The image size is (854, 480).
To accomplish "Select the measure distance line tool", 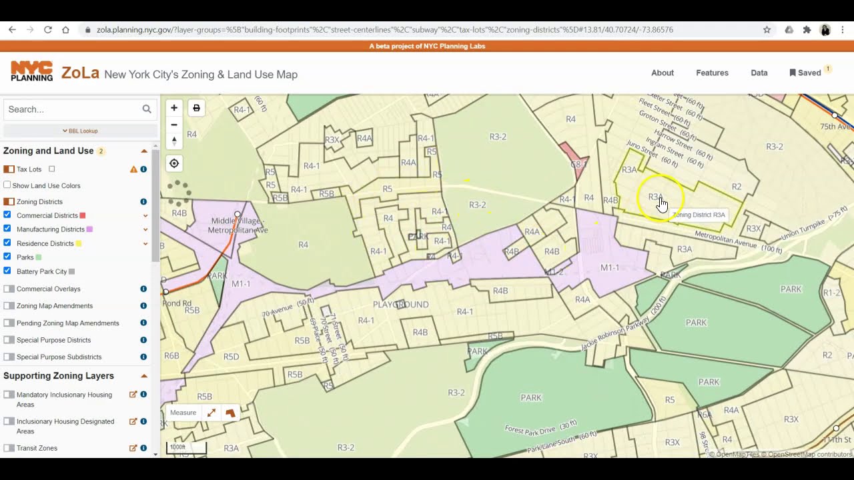I will click(211, 413).
